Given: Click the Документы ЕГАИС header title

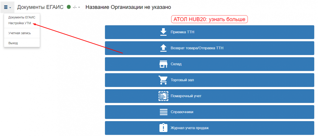Looking at the screenshot, I should [x=40, y=7].
